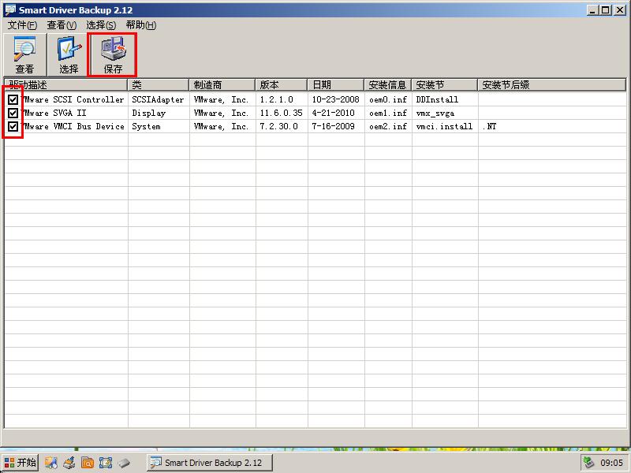Click the folder search quick launch icon
631x473 pixels.
(88, 463)
